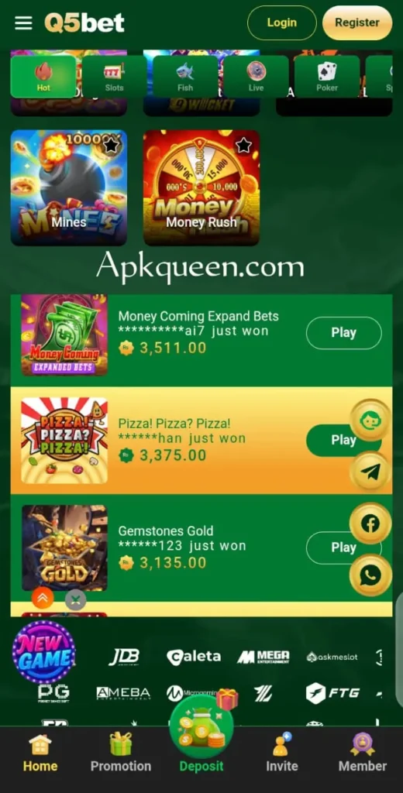Open the Gemstones Gold game thumbnail

[x=64, y=548]
